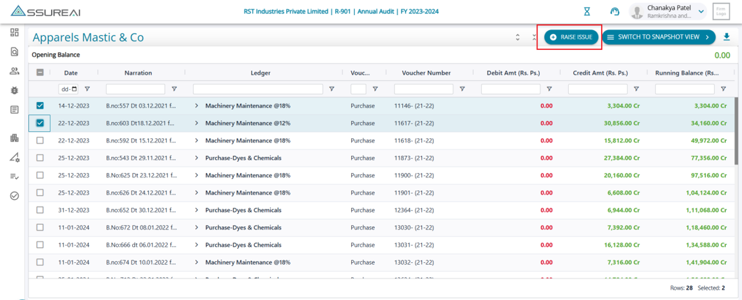Open the users icon in left sidebar
The image size is (742, 300).
point(14,71)
